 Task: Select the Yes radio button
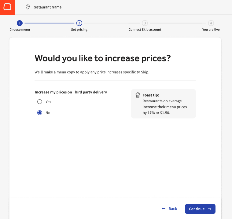pyautogui.click(x=39, y=102)
